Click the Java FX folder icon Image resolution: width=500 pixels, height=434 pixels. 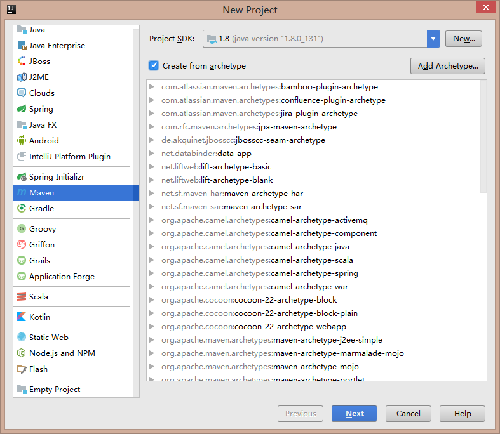coord(22,125)
